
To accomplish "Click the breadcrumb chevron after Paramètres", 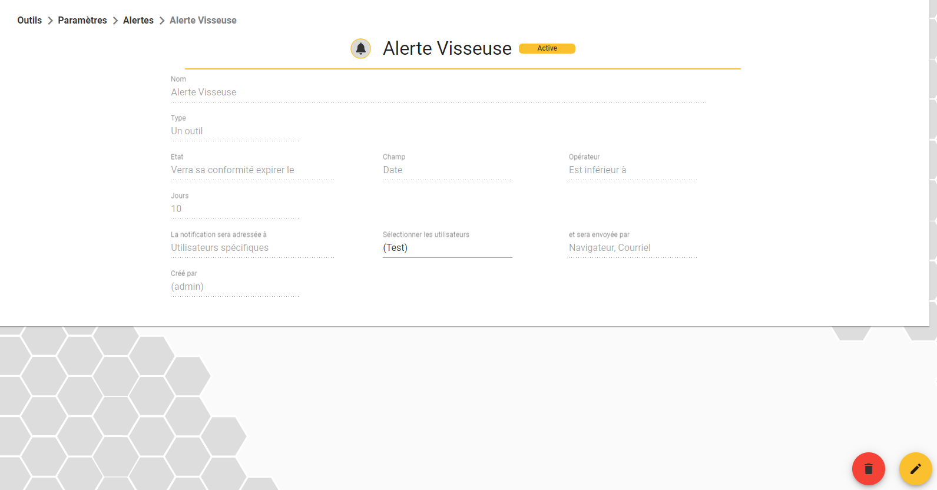I will pyautogui.click(x=115, y=21).
